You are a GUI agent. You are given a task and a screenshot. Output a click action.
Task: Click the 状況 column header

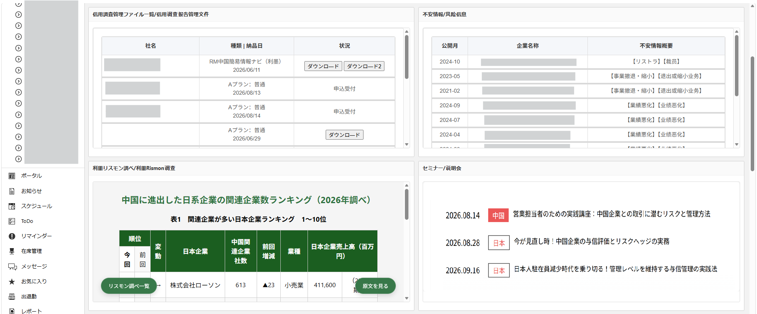click(x=345, y=46)
